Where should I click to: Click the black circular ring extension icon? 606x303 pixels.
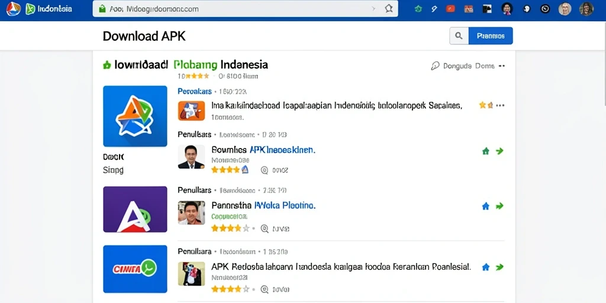click(545, 8)
